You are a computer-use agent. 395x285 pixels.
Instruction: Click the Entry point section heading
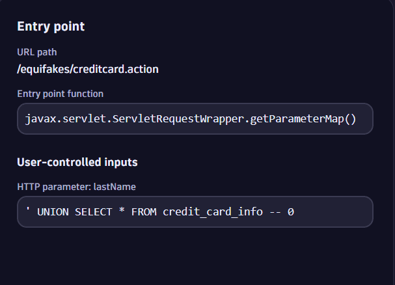click(51, 27)
